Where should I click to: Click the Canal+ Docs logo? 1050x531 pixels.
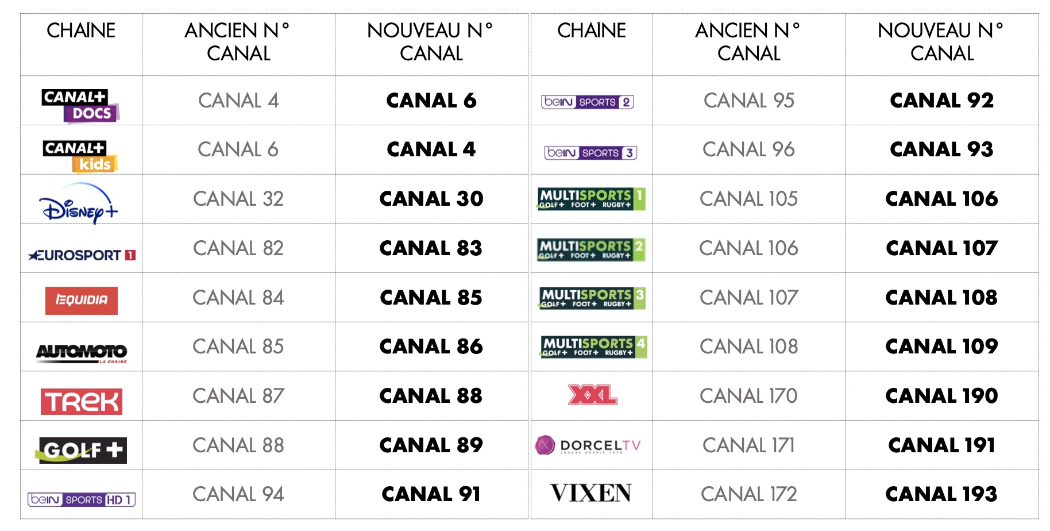pyautogui.click(x=80, y=105)
